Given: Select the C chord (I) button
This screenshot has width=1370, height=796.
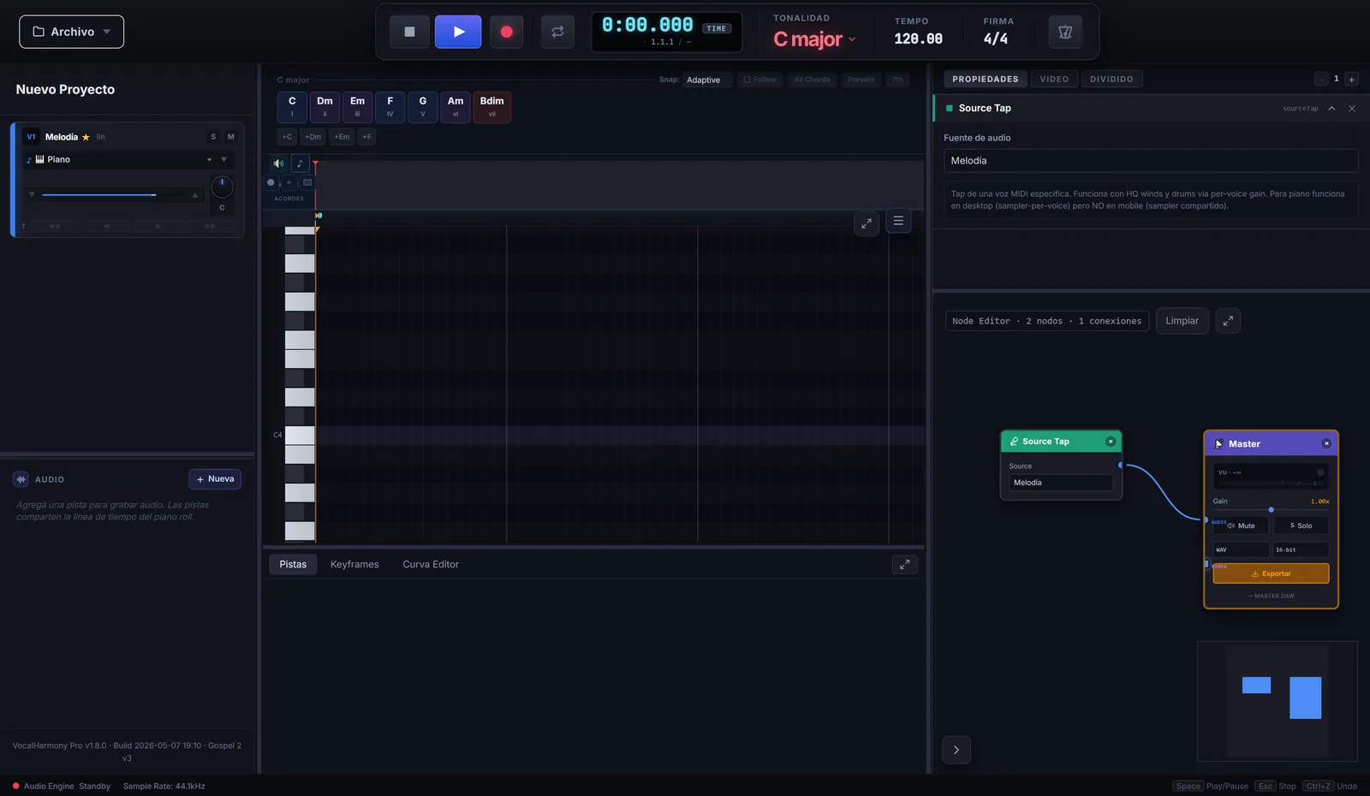Looking at the screenshot, I should pyautogui.click(x=292, y=107).
